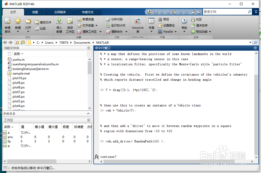This screenshot has width=261, height=173.
Task: Open 命令行窗口 panel actions menu
Action: pyautogui.click(x=255, y=48)
